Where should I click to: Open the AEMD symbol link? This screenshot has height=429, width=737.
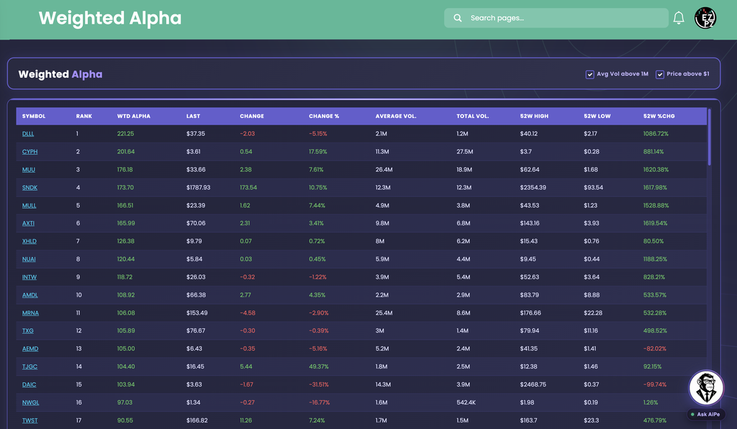coord(30,348)
